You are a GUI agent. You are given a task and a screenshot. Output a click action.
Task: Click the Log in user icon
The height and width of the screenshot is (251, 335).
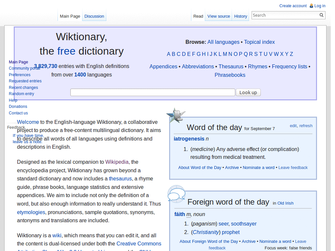coord(311,6)
